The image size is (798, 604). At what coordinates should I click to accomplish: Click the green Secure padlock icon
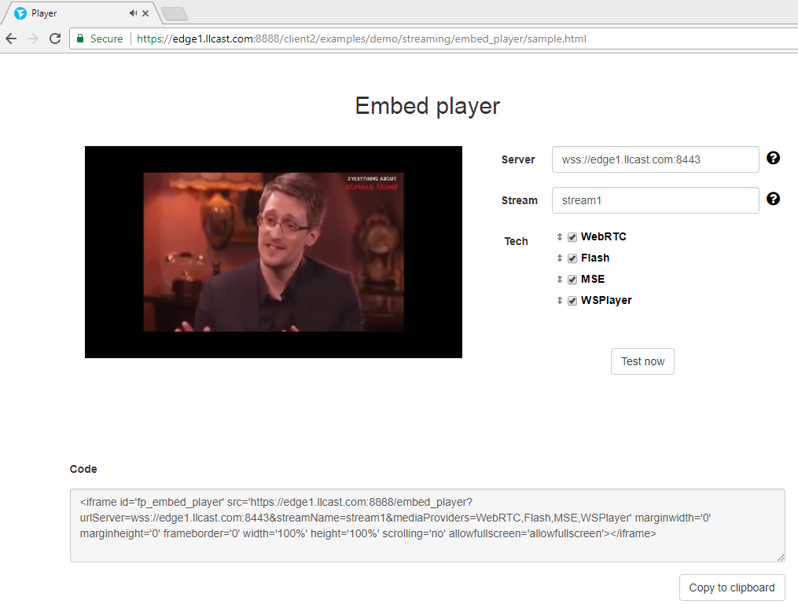(80, 38)
